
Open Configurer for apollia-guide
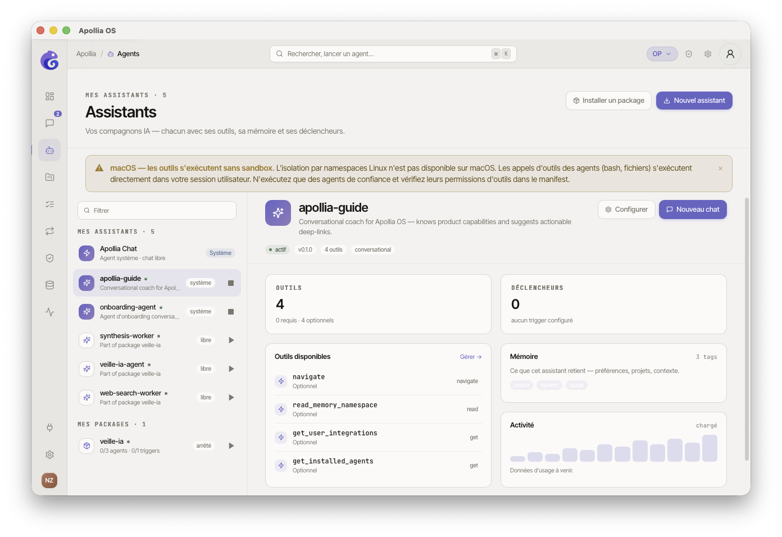tap(626, 210)
